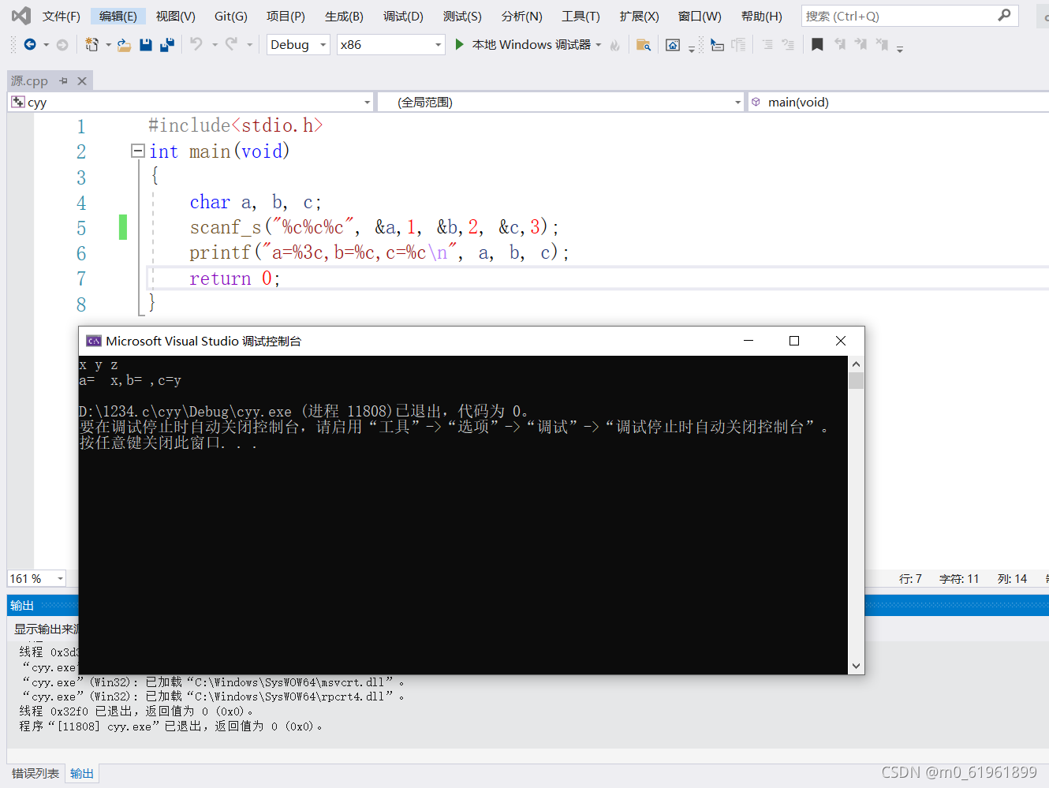
Task: Open the 项目(P) menu
Action: click(x=286, y=16)
